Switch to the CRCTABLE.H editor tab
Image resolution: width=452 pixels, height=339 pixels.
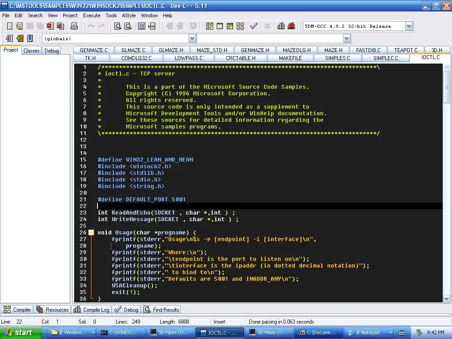click(x=241, y=58)
